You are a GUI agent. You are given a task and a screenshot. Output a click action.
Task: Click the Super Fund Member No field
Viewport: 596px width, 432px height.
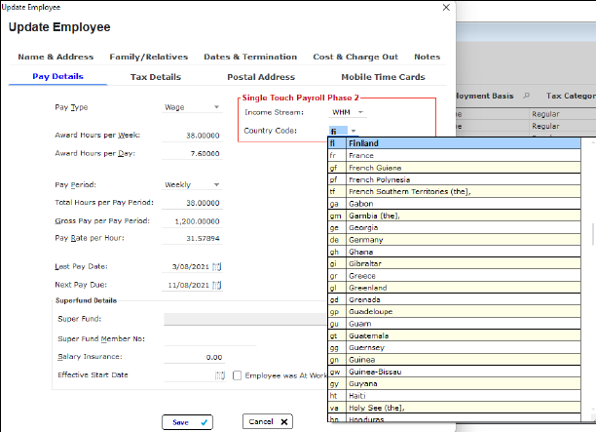coord(210,339)
